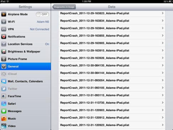Open Location Services label
This screenshot has height=130, width=173.
pos(20,44)
